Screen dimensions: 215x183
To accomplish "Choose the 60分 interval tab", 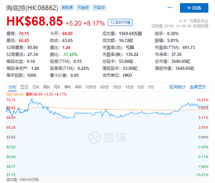I will tap(104, 87).
